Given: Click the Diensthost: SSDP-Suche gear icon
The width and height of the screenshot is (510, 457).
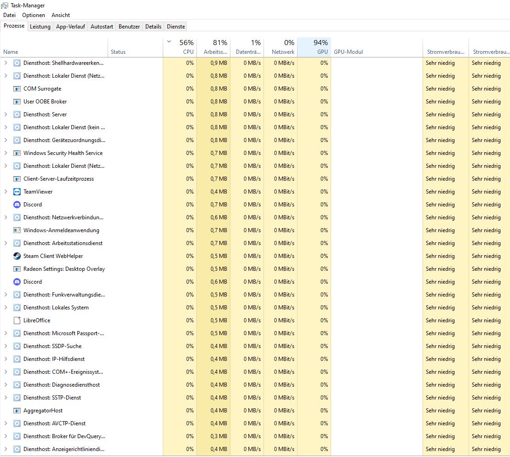Looking at the screenshot, I should pyautogui.click(x=17, y=346).
